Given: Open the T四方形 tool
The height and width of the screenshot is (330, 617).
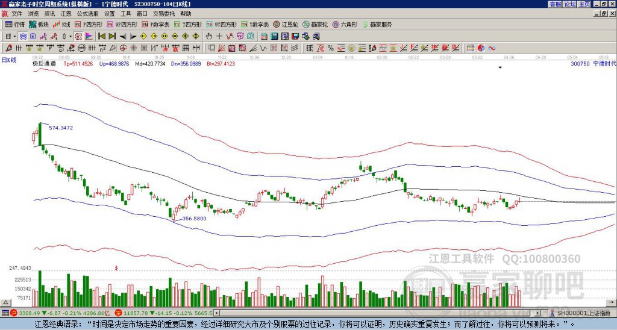Looking at the screenshot, I should pyautogui.click(x=188, y=24).
